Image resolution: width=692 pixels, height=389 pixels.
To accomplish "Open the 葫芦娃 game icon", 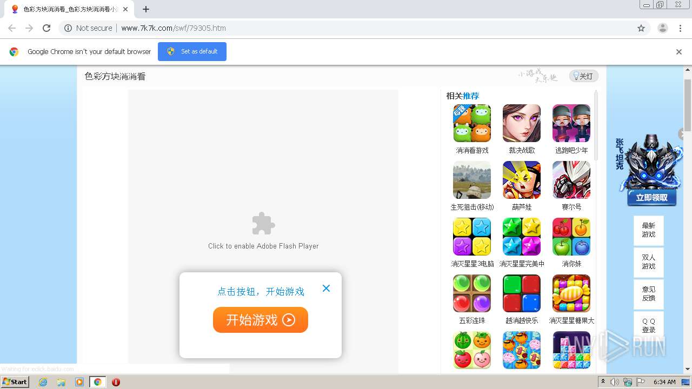I will tap(522, 180).
